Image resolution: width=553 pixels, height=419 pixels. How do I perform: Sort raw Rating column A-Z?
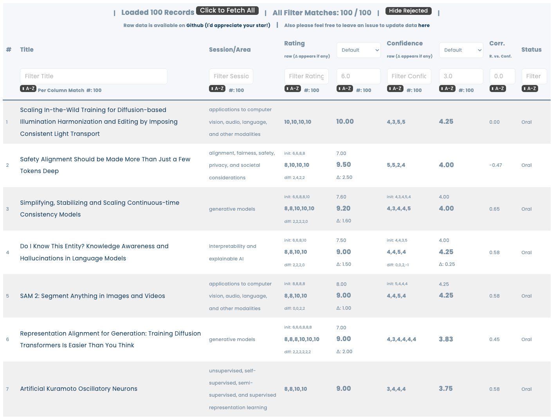[293, 89]
